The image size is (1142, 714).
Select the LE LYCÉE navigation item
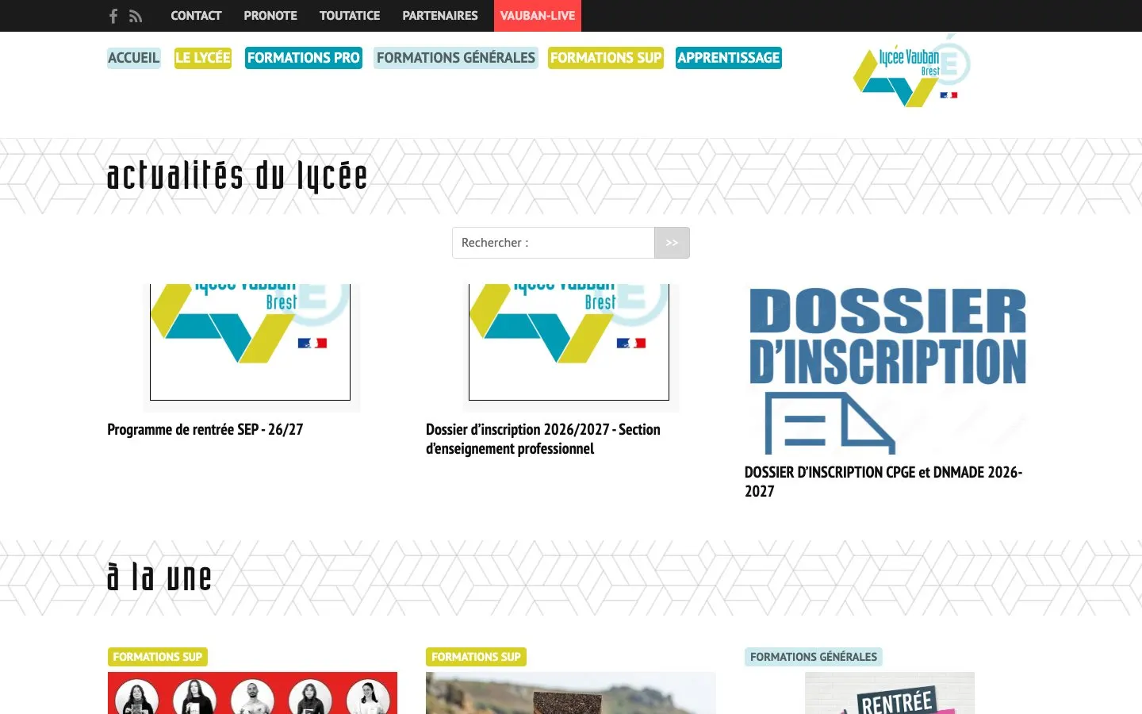click(x=203, y=58)
